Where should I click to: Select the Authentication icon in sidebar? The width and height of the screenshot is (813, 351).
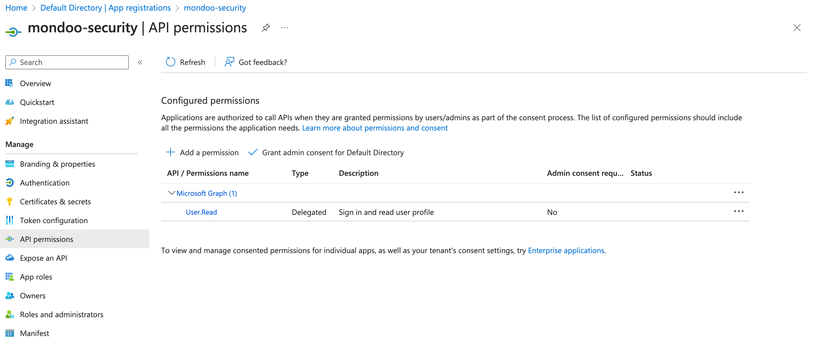coord(9,183)
